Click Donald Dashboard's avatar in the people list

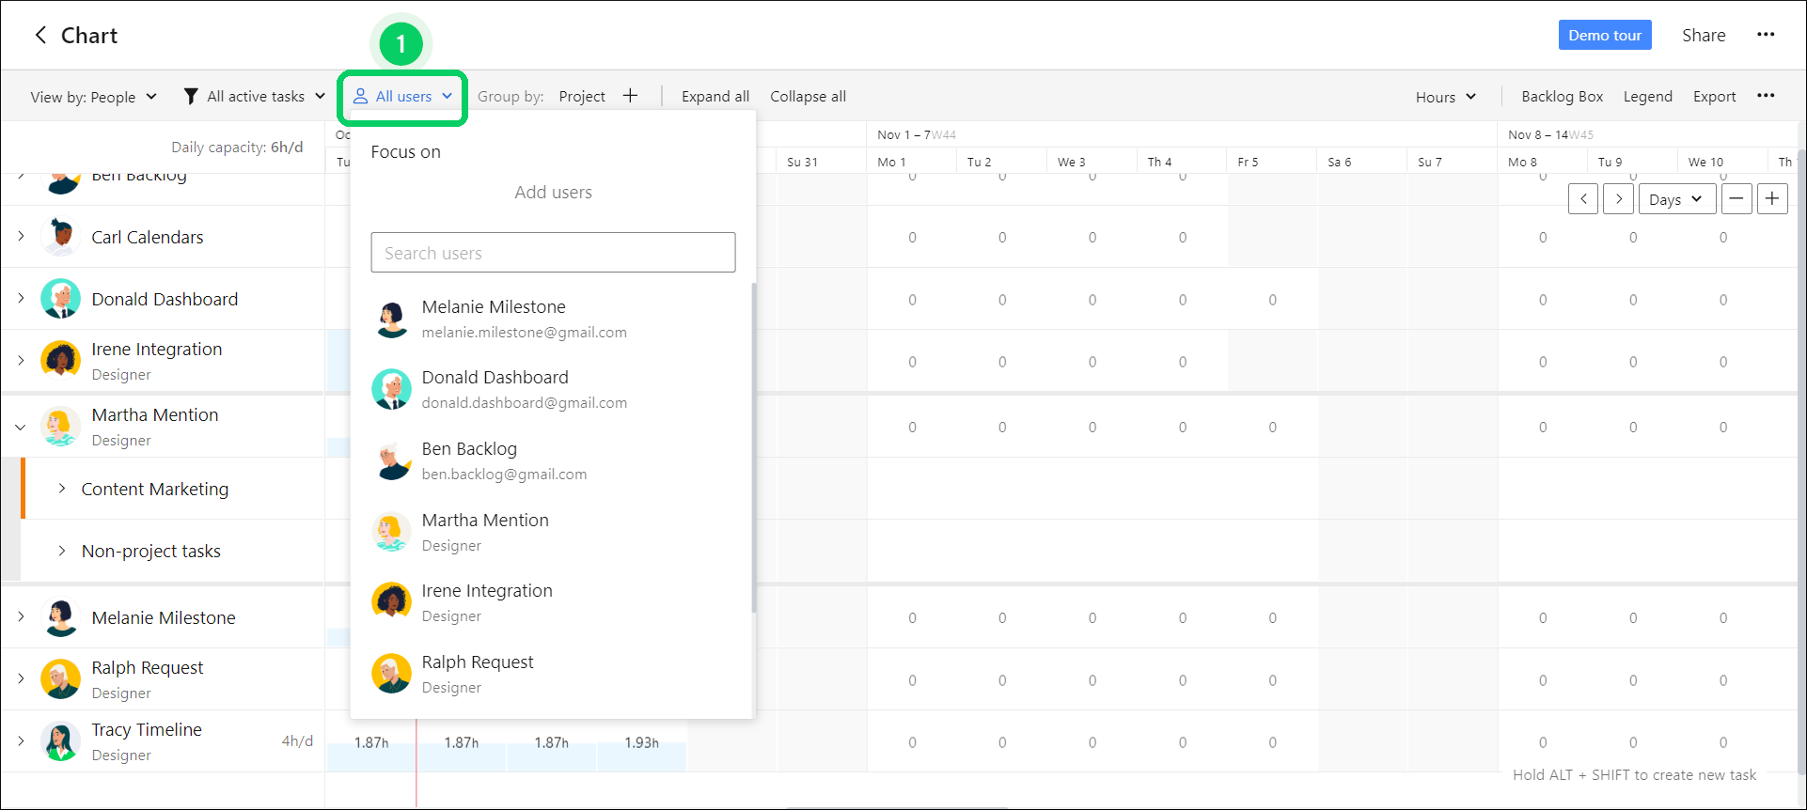coord(61,299)
